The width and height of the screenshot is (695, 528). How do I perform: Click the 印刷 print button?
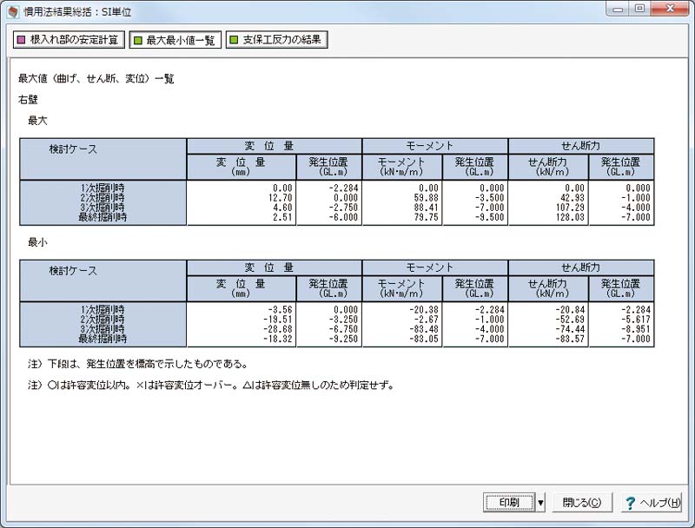[509, 502]
